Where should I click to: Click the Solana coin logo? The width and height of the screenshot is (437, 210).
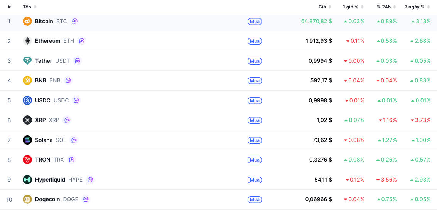(27, 140)
